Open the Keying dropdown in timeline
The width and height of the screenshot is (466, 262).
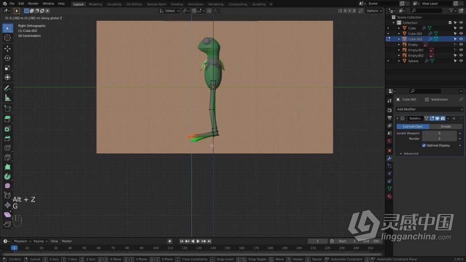(41, 241)
